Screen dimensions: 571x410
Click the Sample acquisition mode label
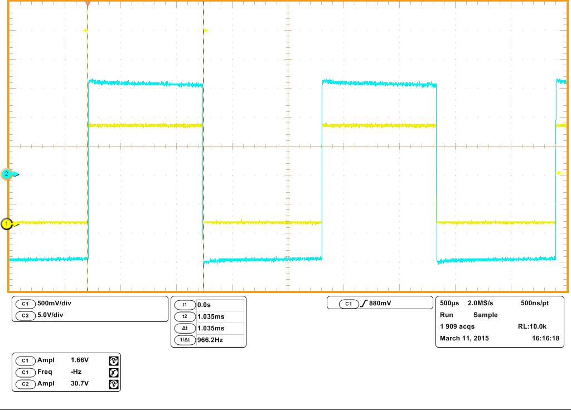point(486,315)
